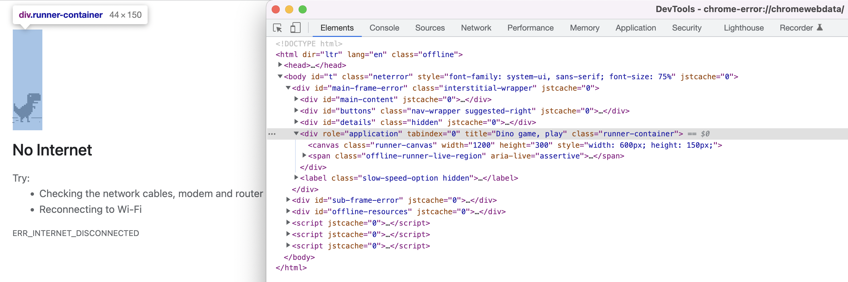Click "Reconnecting to Wi-Fi" suggestion
848x282 pixels.
pyautogui.click(x=90, y=209)
